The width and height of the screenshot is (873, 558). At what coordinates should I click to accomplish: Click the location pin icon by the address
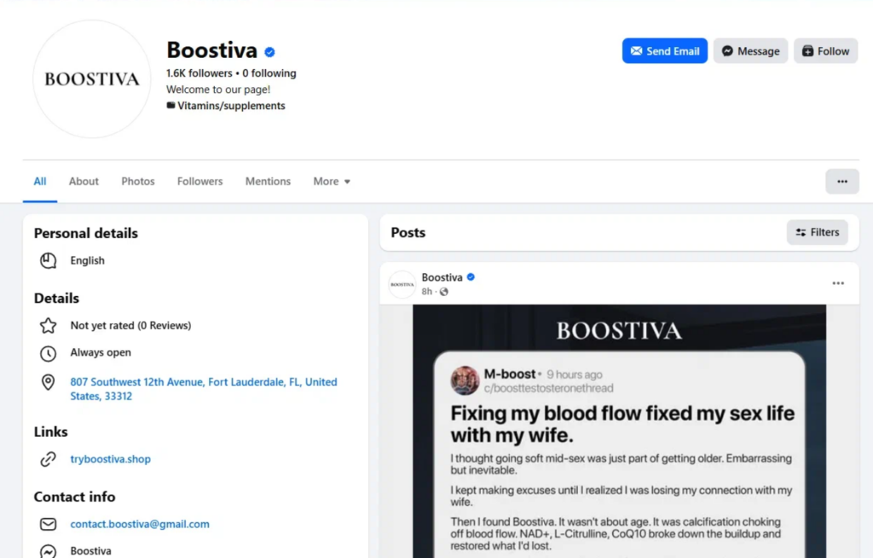point(49,382)
